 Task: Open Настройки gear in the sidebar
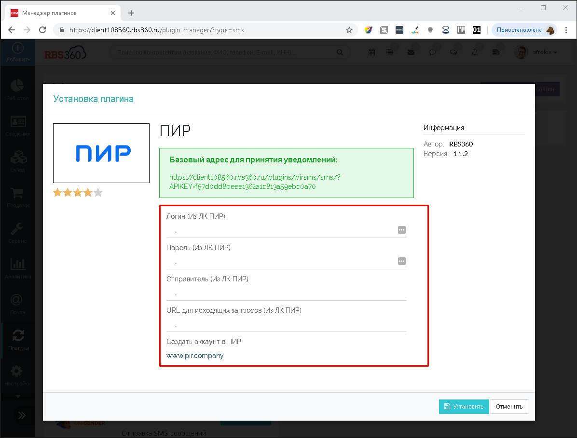[17, 375]
